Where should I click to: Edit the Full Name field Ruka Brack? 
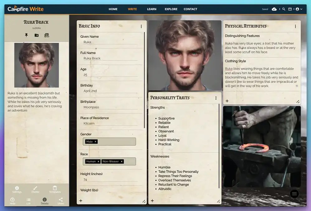point(110,58)
